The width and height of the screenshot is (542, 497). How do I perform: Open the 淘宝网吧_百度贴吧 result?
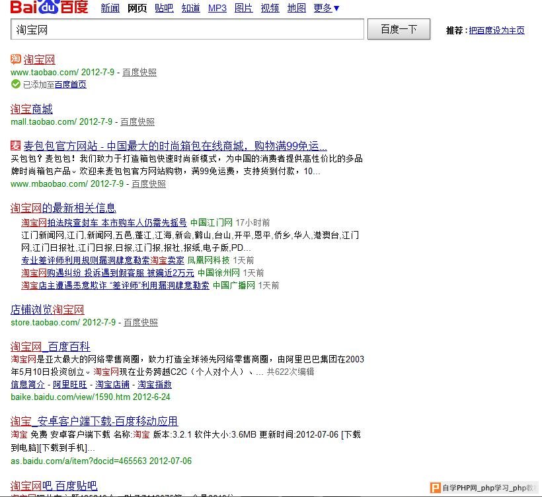(54, 486)
